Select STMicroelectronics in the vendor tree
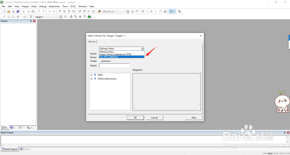The height and width of the screenshot is (155, 290). pos(107,79)
